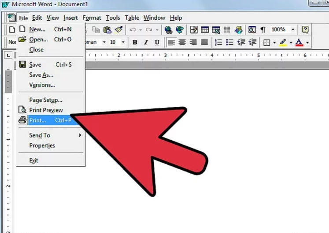Viewport: 329px width, 233px height.
Task: Apply the yellow Highlight color
Action: pyautogui.click(x=283, y=43)
